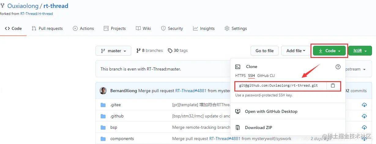Expand the Add file dropdown
The image size is (376, 144).
click(296, 51)
